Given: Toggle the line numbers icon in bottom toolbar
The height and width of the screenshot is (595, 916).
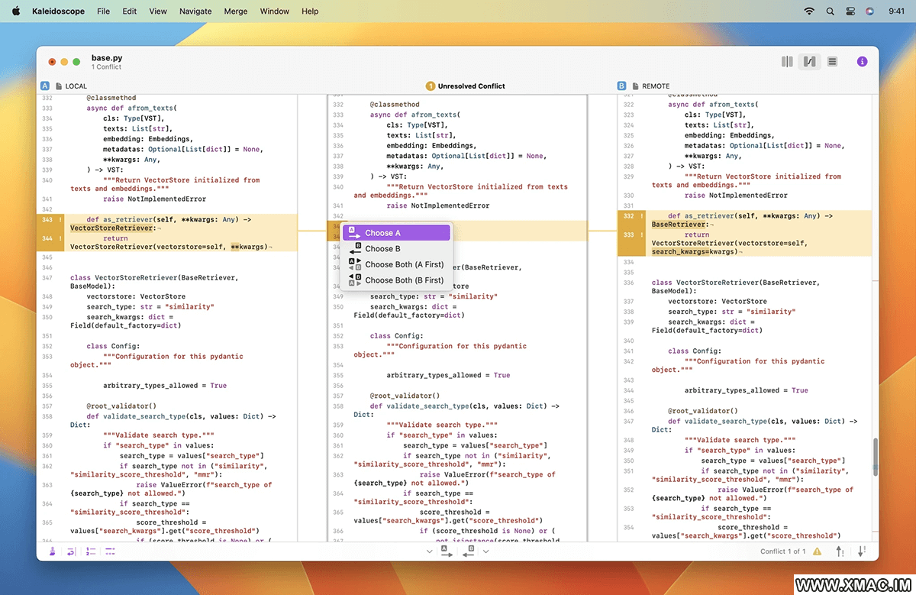Looking at the screenshot, I should (90, 551).
